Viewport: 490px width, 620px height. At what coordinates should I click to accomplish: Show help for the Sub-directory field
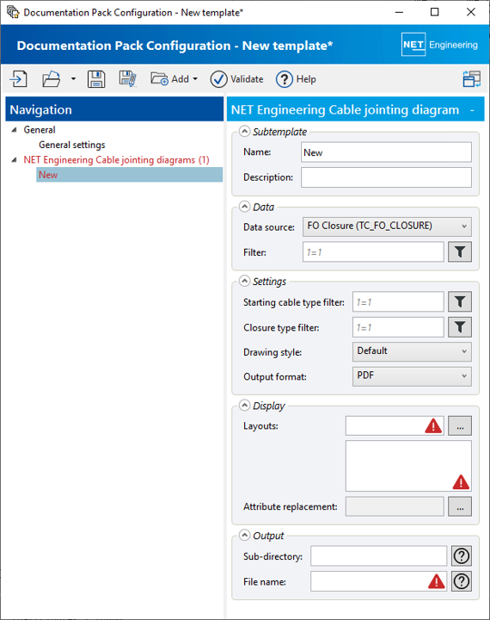click(461, 556)
